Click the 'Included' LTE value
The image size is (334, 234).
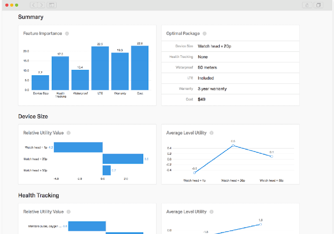[x=205, y=78]
